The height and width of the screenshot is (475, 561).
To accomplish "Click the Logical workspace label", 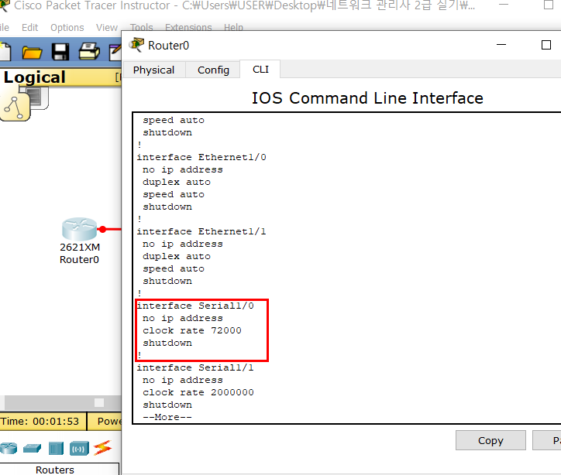I will pos(34,77).
